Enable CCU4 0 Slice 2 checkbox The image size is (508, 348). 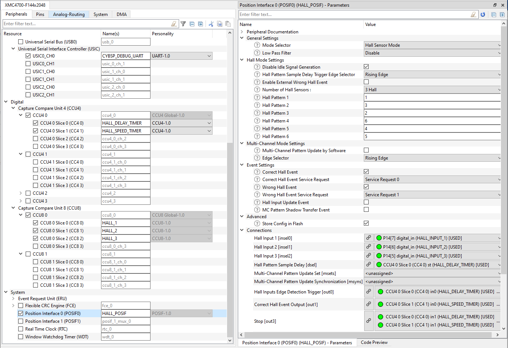click(36, 139)
